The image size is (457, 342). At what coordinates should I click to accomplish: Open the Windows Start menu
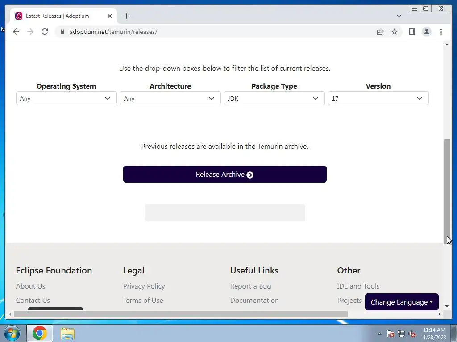point(12,333)
